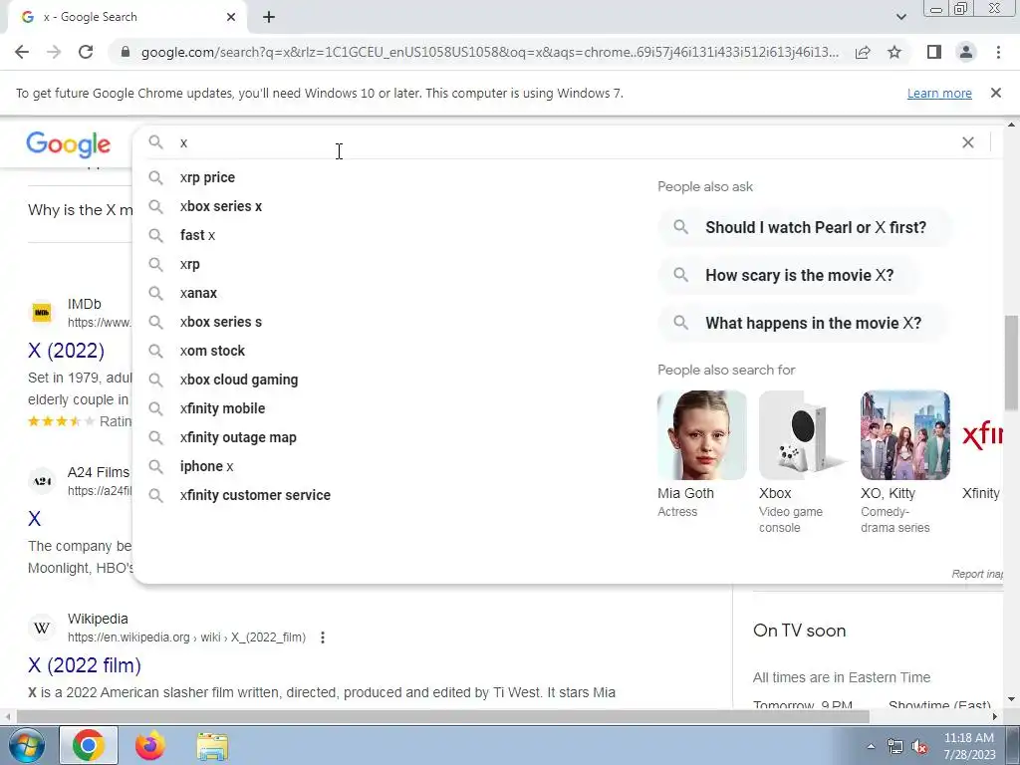The image size is (1020, 765).
Task: Dismiss the Chrome update notification bar
Action: click(x=995, y=93)
